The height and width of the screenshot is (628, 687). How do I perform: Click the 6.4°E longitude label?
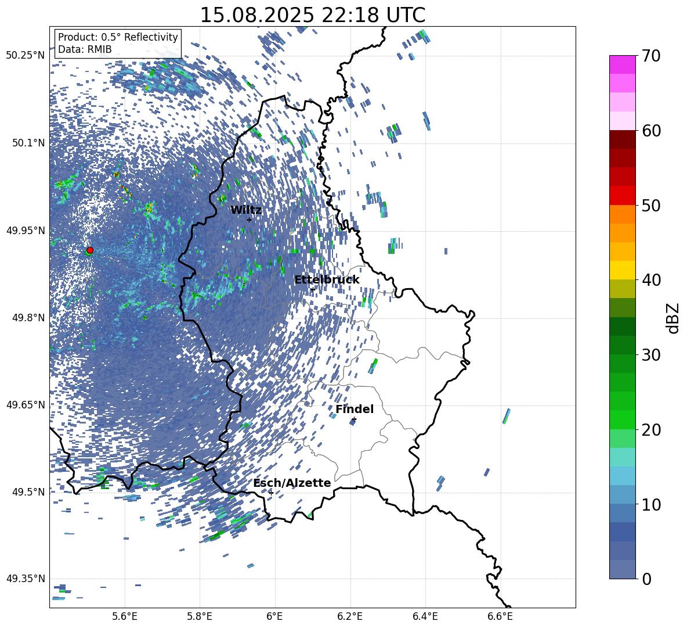pyautogui.click(x=425, y=616)
